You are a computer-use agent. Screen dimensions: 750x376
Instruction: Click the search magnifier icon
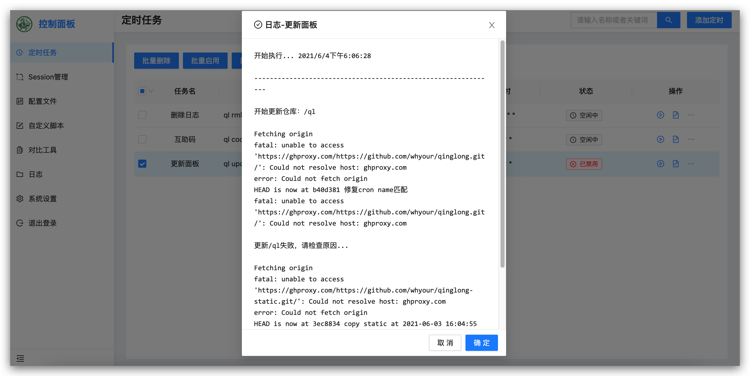668,20
